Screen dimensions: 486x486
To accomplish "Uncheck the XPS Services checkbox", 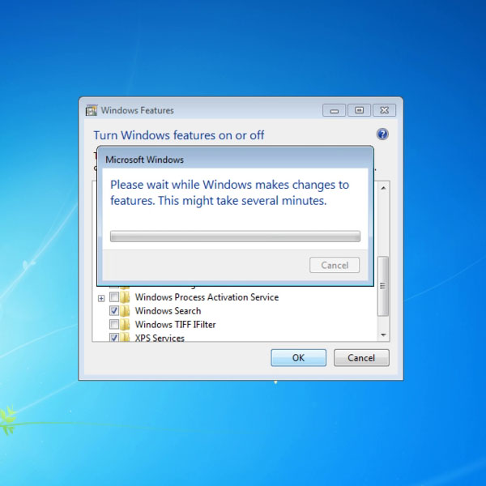I will point(114,337).
